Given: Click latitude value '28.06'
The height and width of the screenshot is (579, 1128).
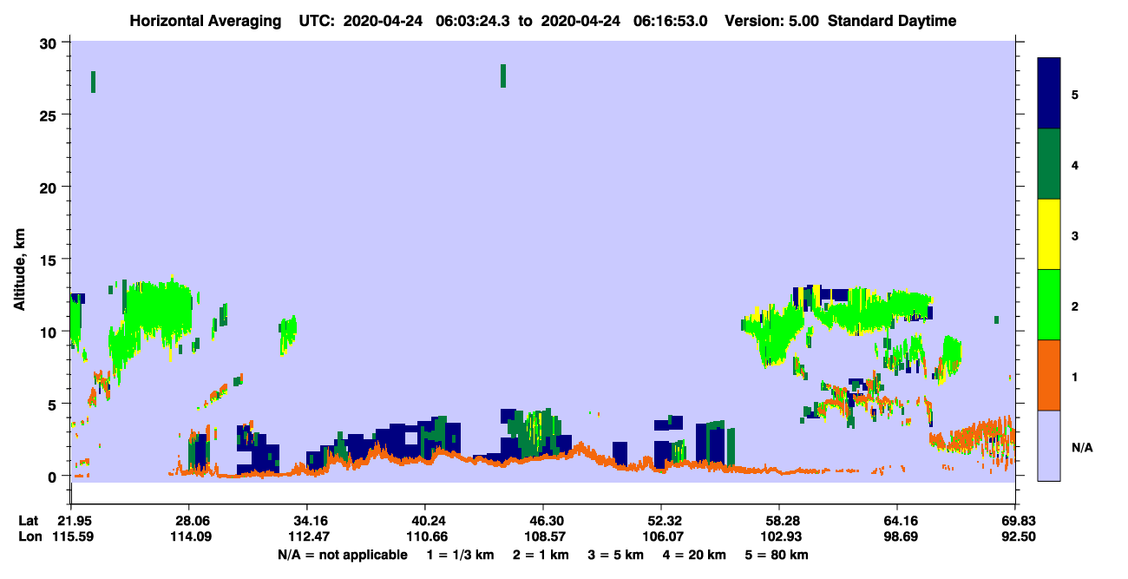Looking at the screenshot, I should (188, 521).
